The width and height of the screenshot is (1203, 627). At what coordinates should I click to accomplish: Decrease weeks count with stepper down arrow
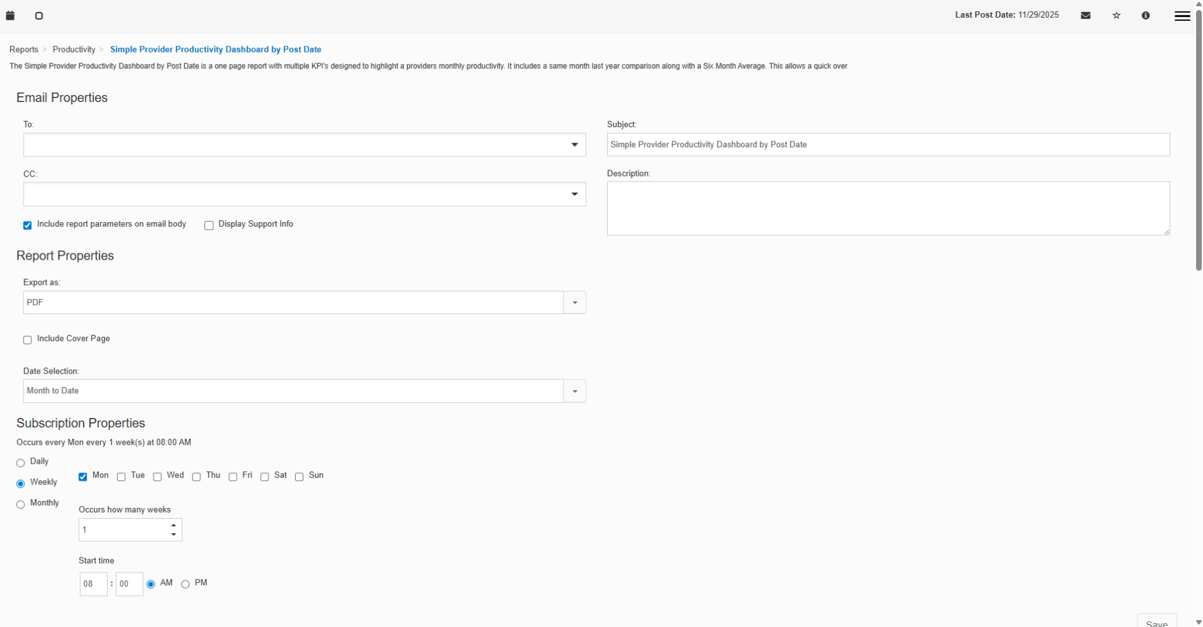click(173, 535)
